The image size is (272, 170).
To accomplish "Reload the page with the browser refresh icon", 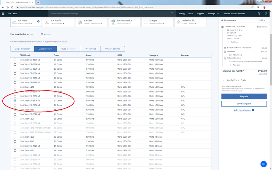I will [12, 7].
